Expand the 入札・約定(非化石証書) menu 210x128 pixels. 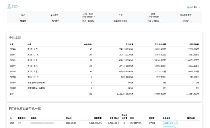tap(88, 15)
